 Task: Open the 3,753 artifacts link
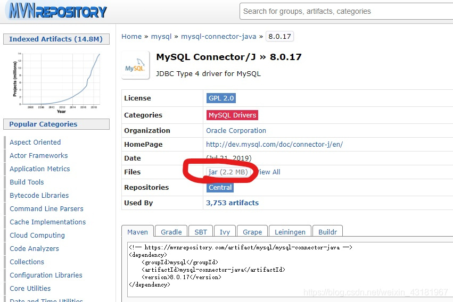[232, 203]
